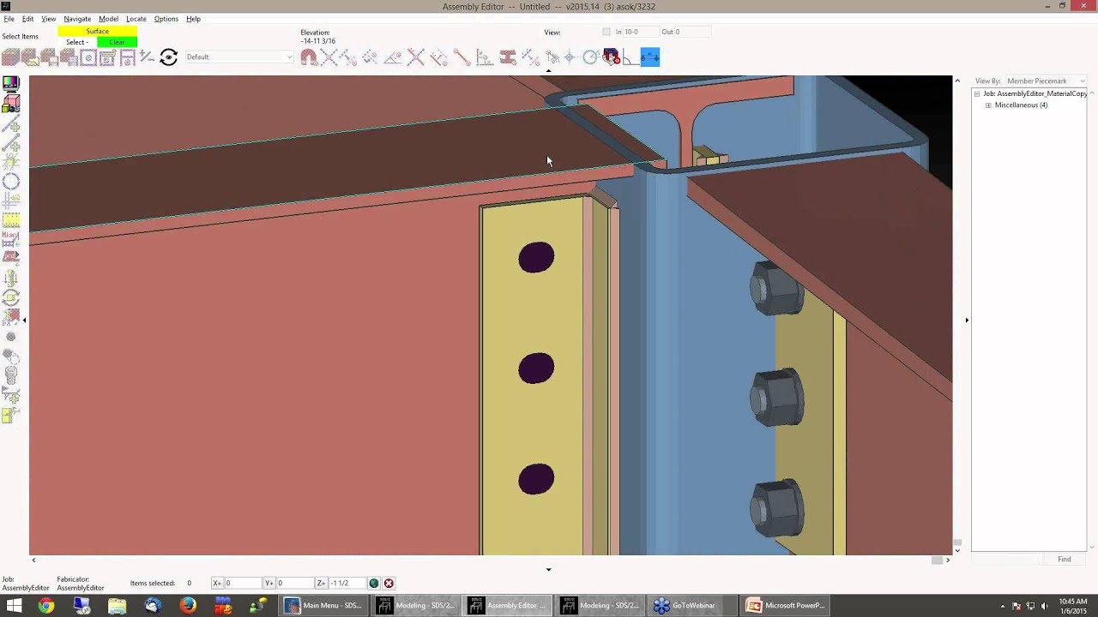Click the rotate arrows icon in left toolbar

pyautogui.click(x=11, y=297)
